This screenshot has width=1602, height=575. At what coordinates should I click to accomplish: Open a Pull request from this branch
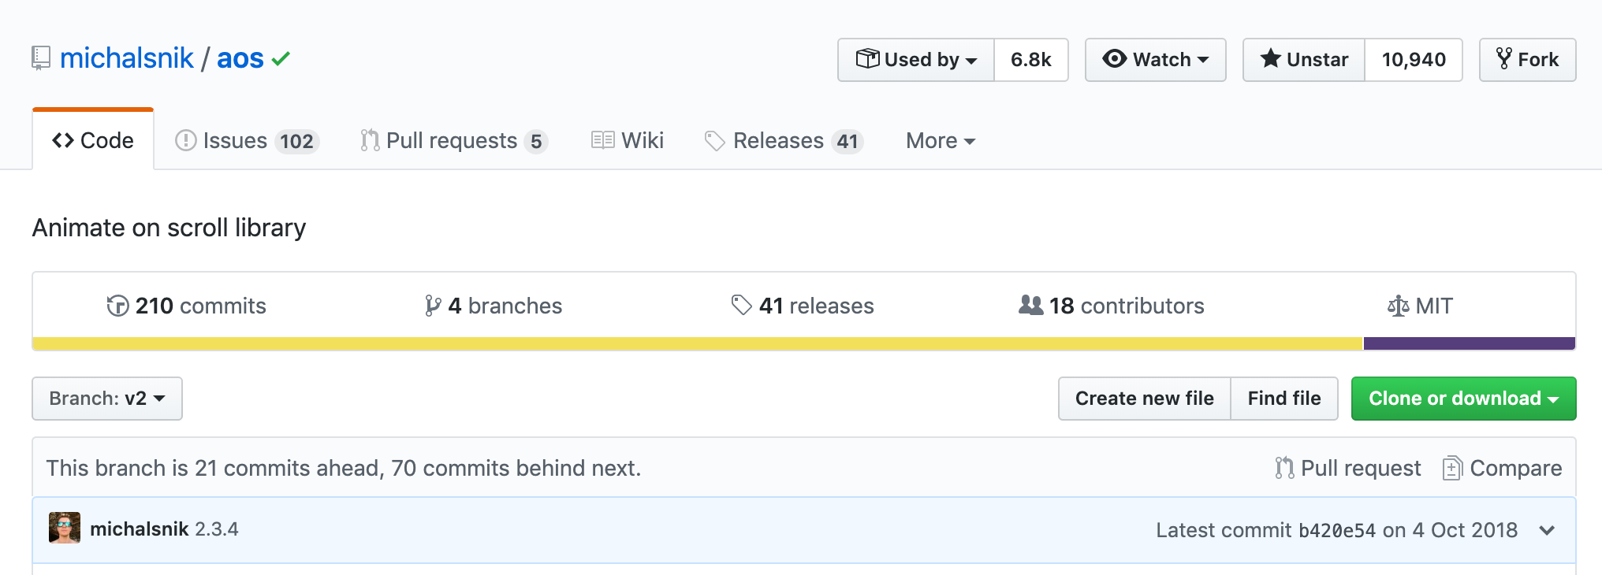click(1348, 468)
